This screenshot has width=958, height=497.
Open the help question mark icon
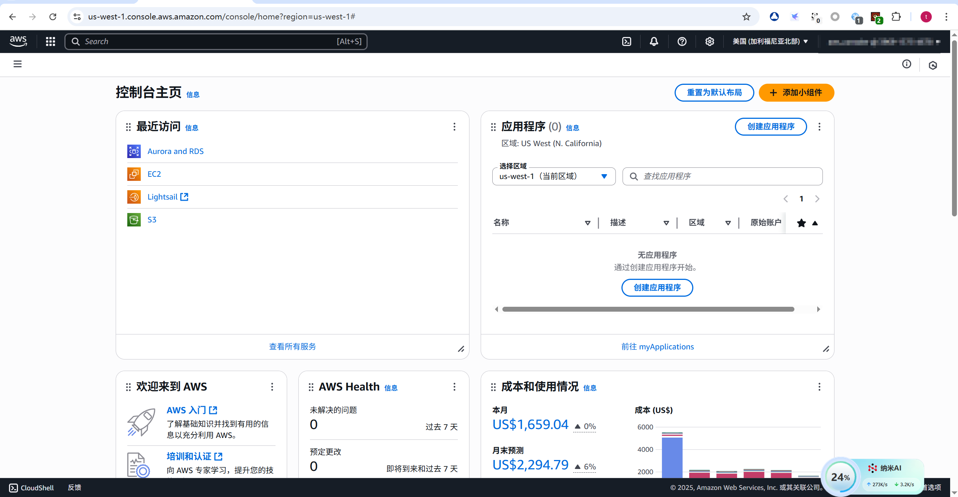682,41
